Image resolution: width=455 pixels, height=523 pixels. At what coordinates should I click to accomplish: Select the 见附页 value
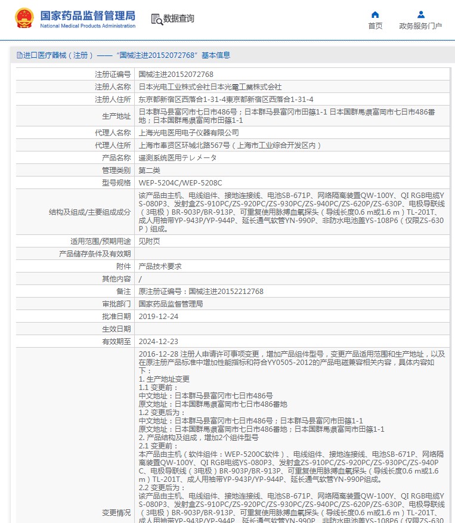coord(149,241)
